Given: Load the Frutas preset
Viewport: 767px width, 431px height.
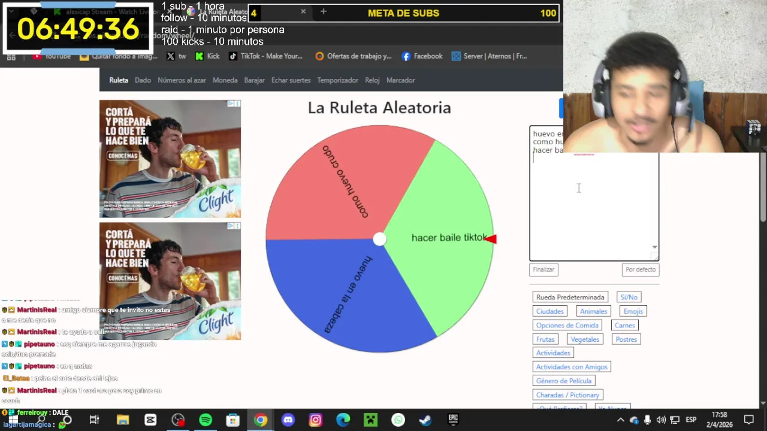Looking at the screenshot, I should pyautogui.click(x=545, y=339).
